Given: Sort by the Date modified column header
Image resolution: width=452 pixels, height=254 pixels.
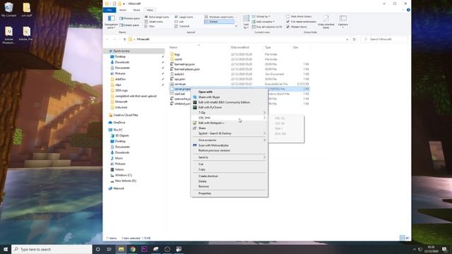Looking at the screenshot, I should [x=240, y=47].
